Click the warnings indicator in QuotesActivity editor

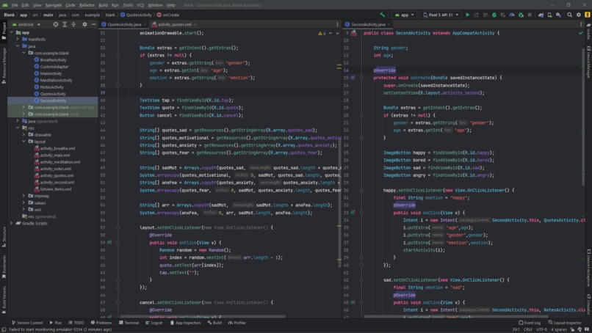click(322, 33)
